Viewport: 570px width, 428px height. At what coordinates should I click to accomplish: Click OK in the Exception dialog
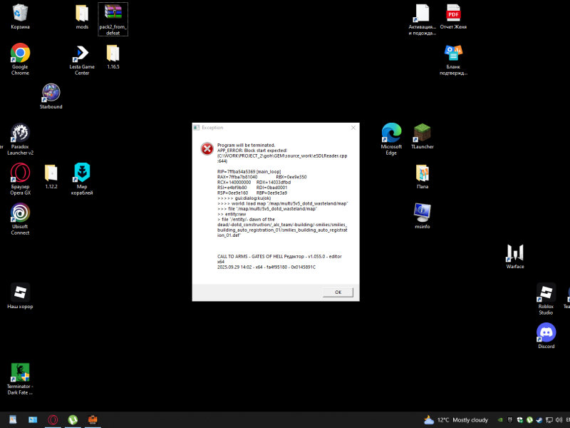[338, 292]
